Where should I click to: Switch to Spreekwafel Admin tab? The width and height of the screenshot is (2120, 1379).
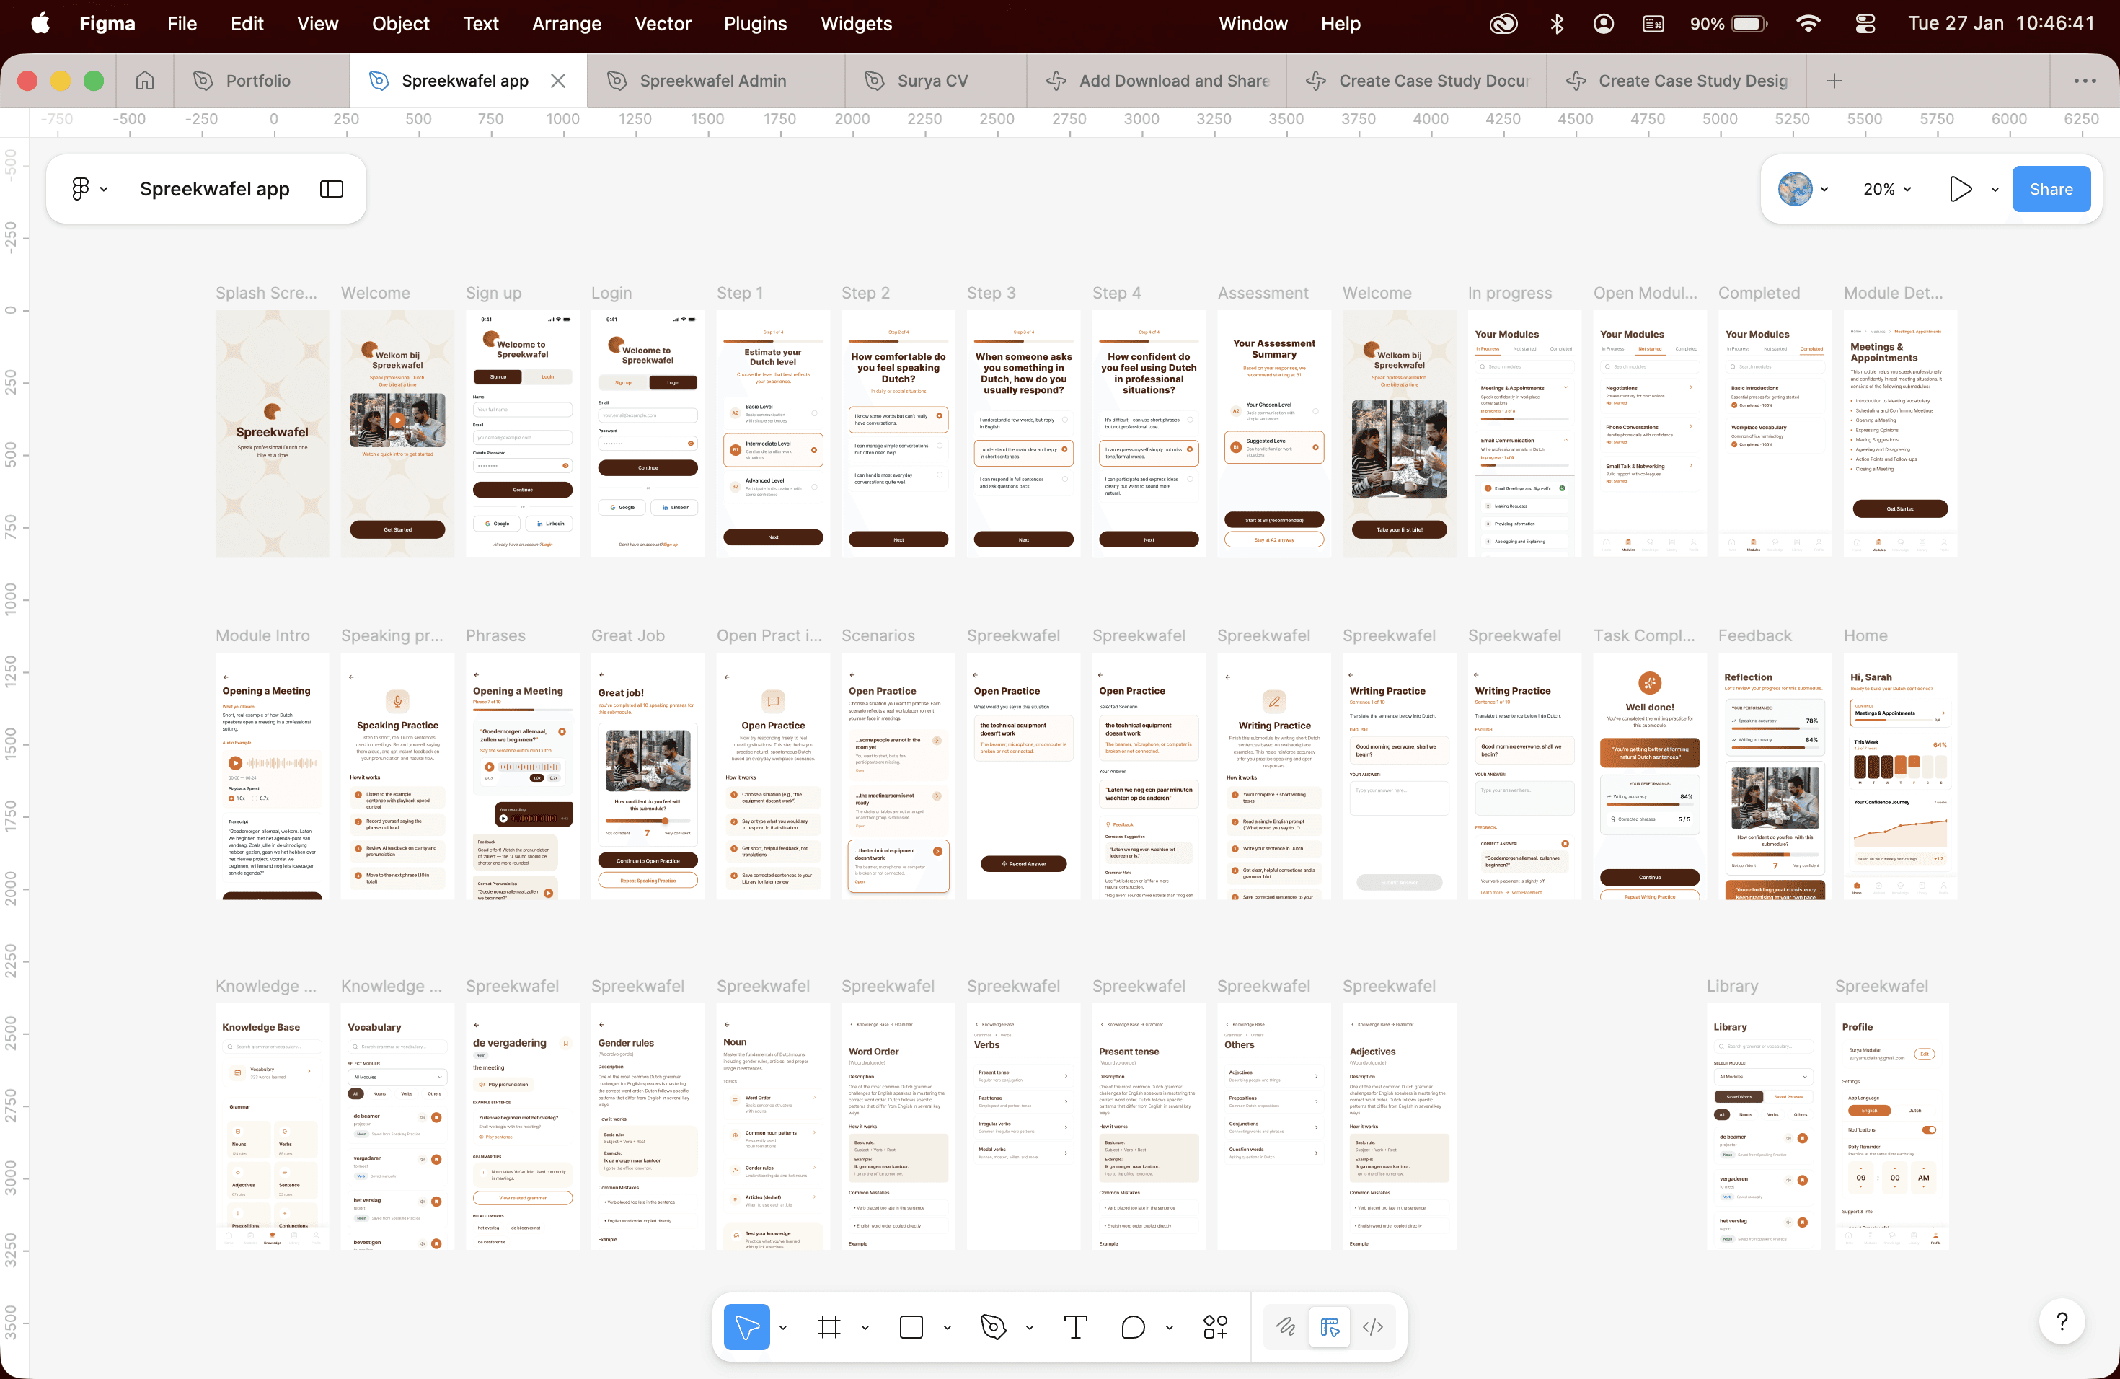pyautogui.click(x=712, y=81)
